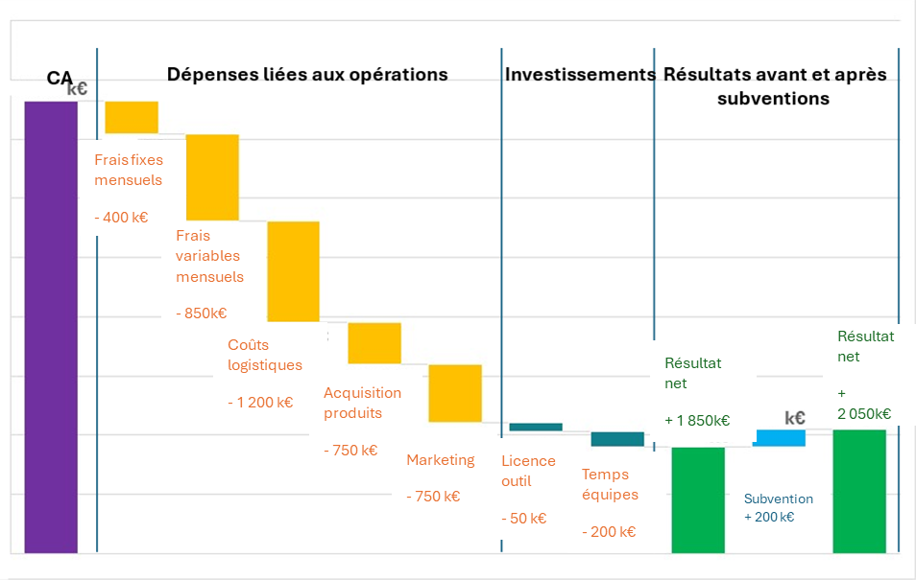Click the 'CA' title above purple bar
This screenshot has height=580, width=916.
point(60,80)
